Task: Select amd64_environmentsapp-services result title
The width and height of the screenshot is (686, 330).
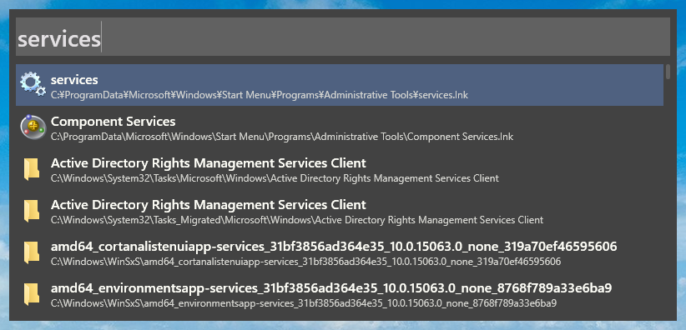Action: 331,288
